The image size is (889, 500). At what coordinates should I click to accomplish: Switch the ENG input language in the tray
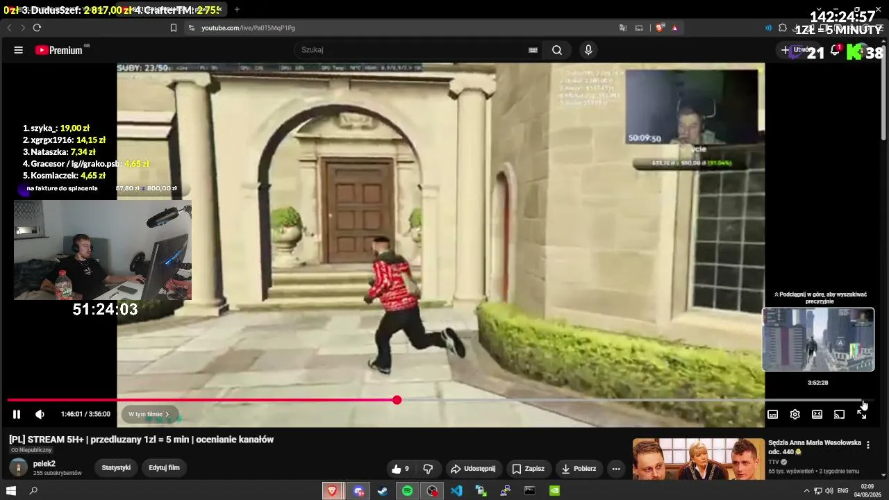pos(842,491)
